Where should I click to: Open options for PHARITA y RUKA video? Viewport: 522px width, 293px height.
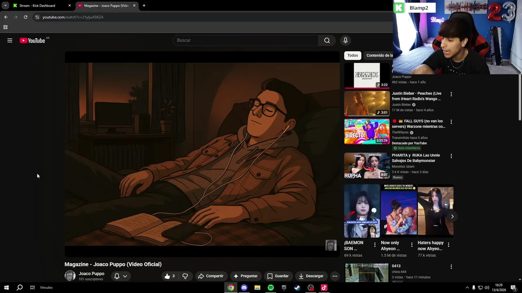coord(451,156)
